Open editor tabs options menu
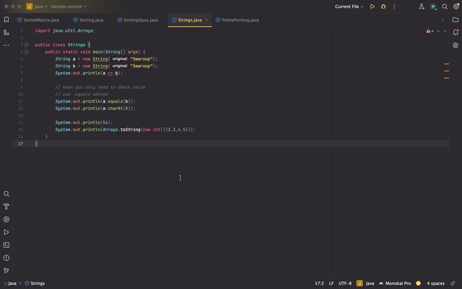The image size is (462, 289). [x=443, y=20]
